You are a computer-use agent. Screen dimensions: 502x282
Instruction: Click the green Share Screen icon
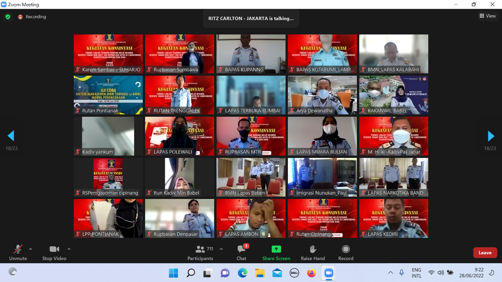[276, 249]
